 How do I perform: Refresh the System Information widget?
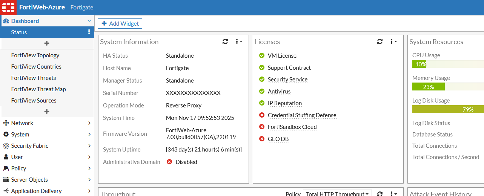click(x=225, y=41)
